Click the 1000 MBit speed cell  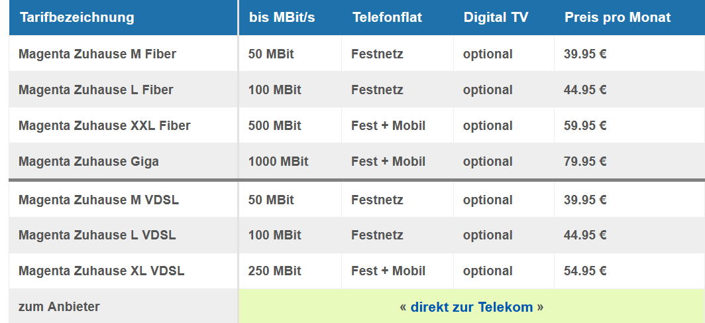click(278, 161)
